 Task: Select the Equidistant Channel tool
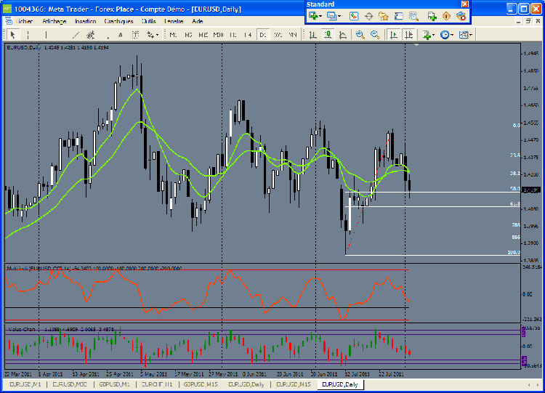91,35
